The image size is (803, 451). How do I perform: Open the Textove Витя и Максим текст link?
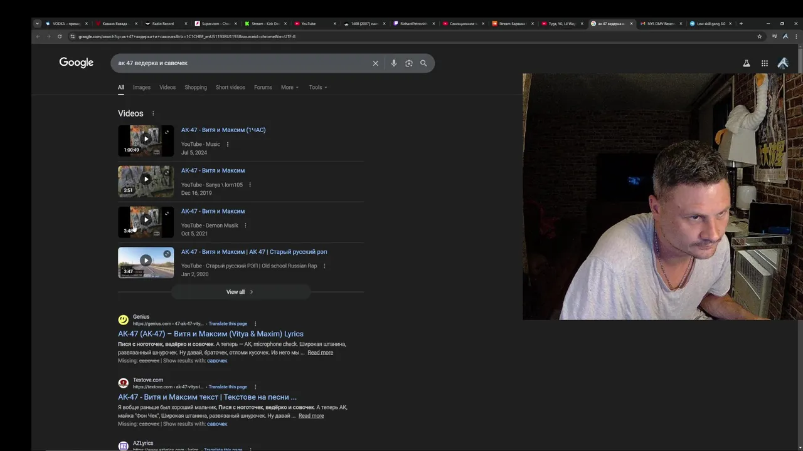207,397
